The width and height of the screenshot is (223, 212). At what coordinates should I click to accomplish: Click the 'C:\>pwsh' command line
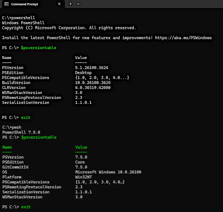point(12,127)
